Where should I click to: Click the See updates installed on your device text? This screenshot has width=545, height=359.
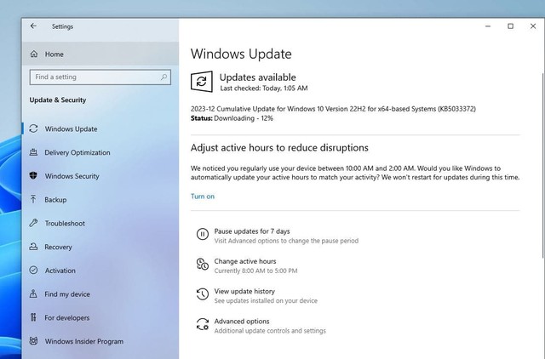tap(266, 300)
